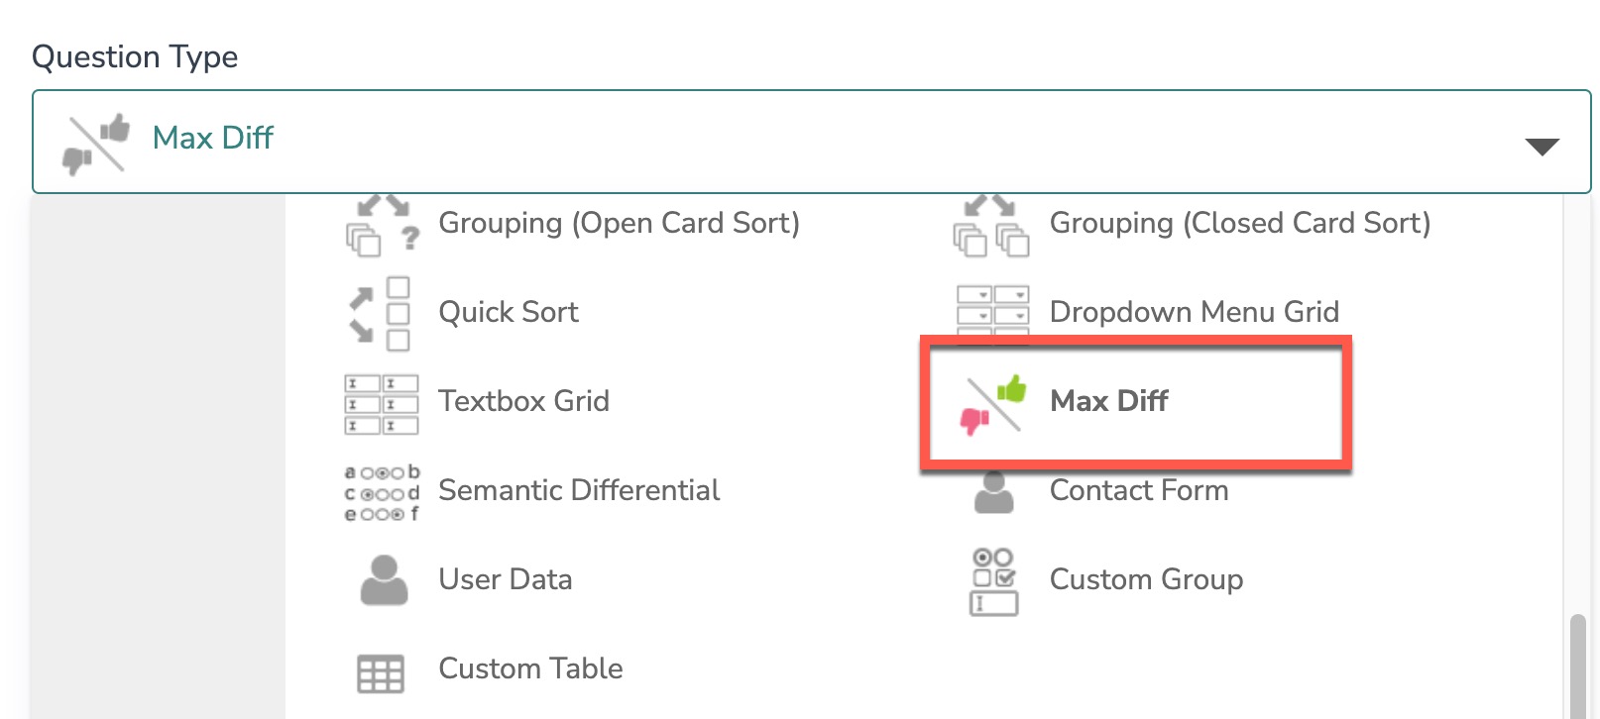1600x719 pixels.
Task: Click the Semantic Differential icon
Action: pos(382,492)
